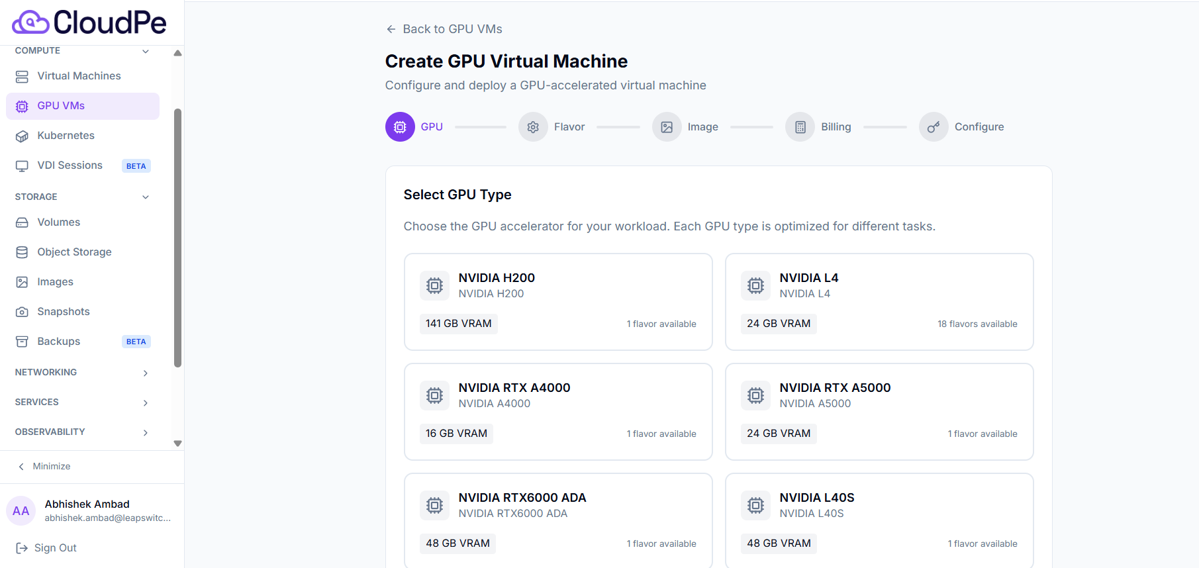The height and width of the screenshot is (568, 1199).
Task: Click the Snapshots camera icon
Action: coord(22,312)
